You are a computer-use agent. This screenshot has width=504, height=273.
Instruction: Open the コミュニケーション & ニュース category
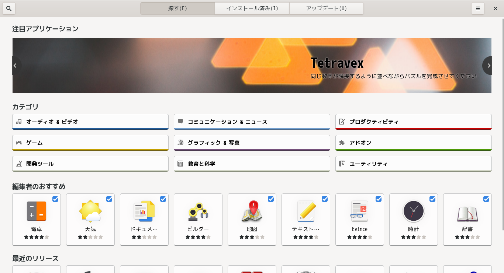252,122
